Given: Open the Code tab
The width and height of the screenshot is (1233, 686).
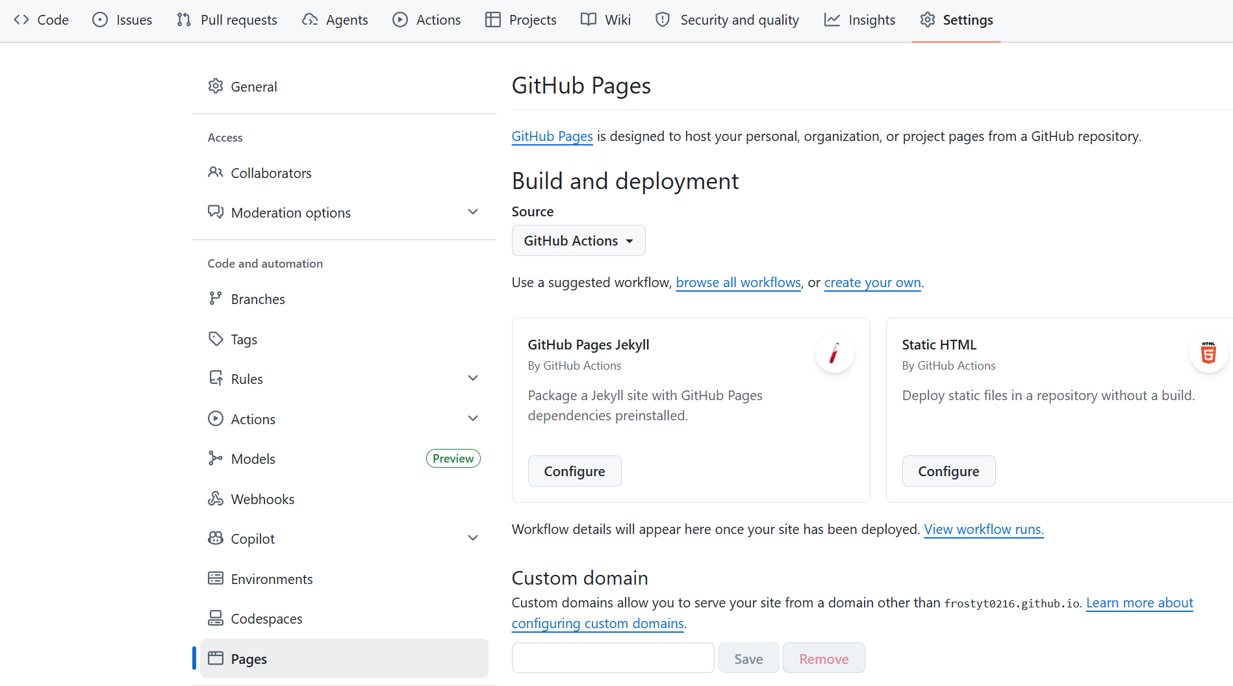Looking at the screenshot, I should [x=41, y=20].
